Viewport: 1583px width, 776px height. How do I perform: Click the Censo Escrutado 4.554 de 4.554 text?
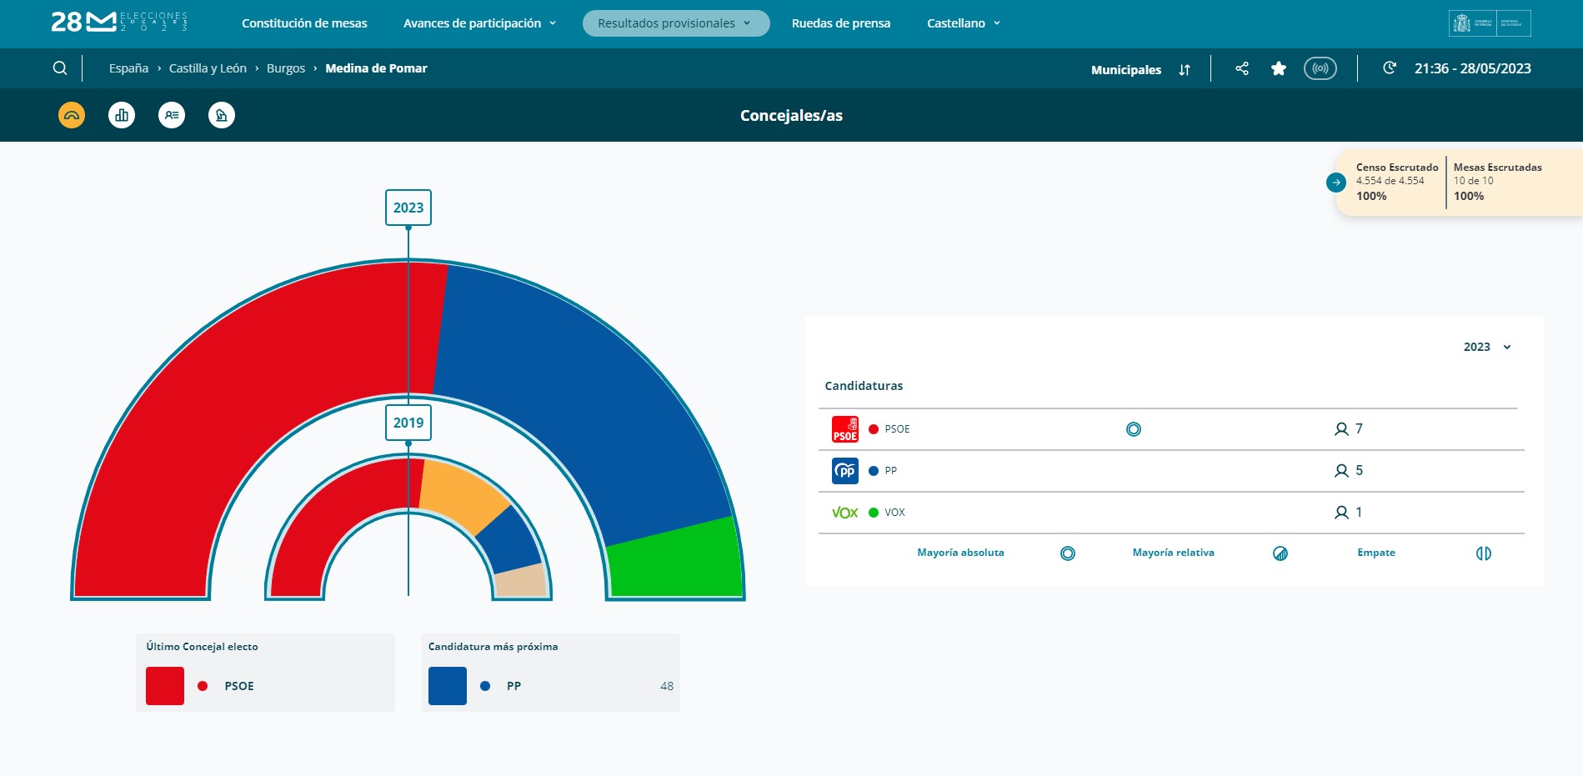point(1390,181)
